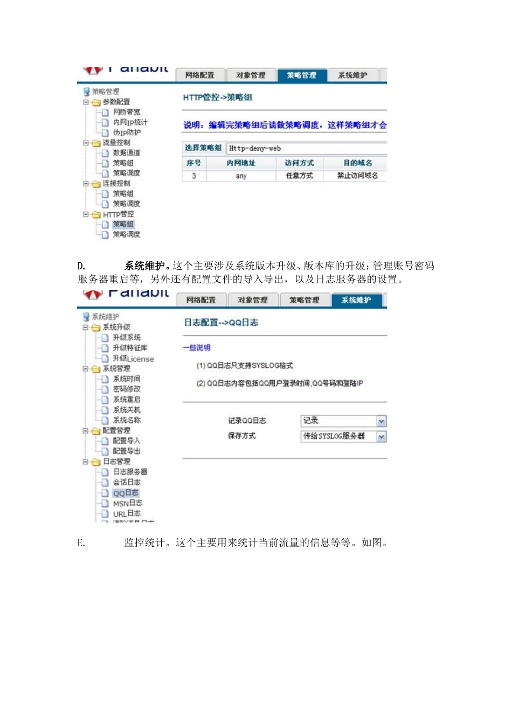Collapse the 日志管理 tree folder

coord(86,462)
